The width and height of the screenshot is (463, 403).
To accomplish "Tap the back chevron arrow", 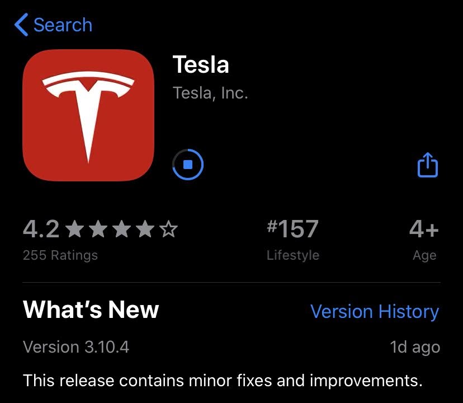I will click(21, 25).
